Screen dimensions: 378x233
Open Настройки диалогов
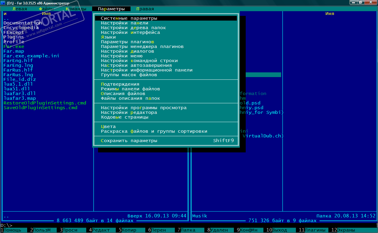pos(166,51)
